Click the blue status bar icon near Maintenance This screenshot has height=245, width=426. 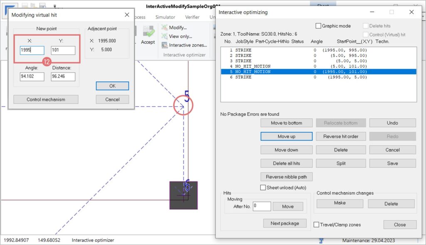tap(321, 240)
